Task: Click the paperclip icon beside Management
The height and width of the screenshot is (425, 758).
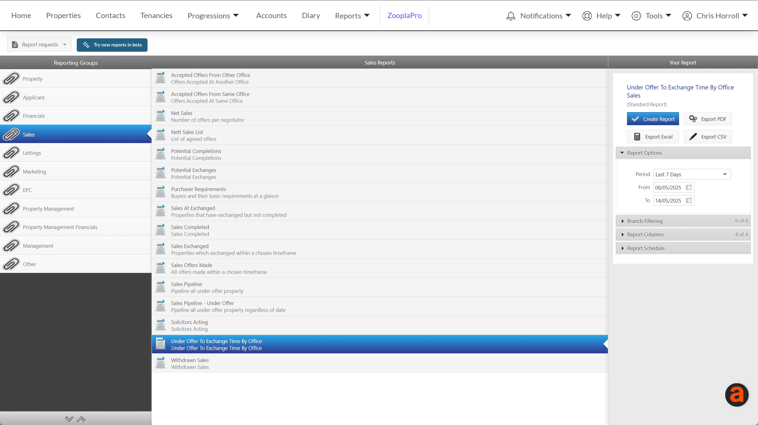Action: [11, 246]
